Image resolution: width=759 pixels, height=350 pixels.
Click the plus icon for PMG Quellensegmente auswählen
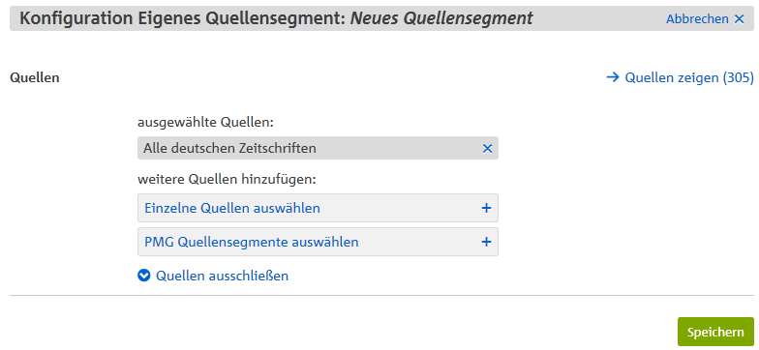point(486,242)
